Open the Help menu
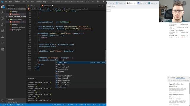This screenshot has height=106, width=190. click(x=45, y=2)
